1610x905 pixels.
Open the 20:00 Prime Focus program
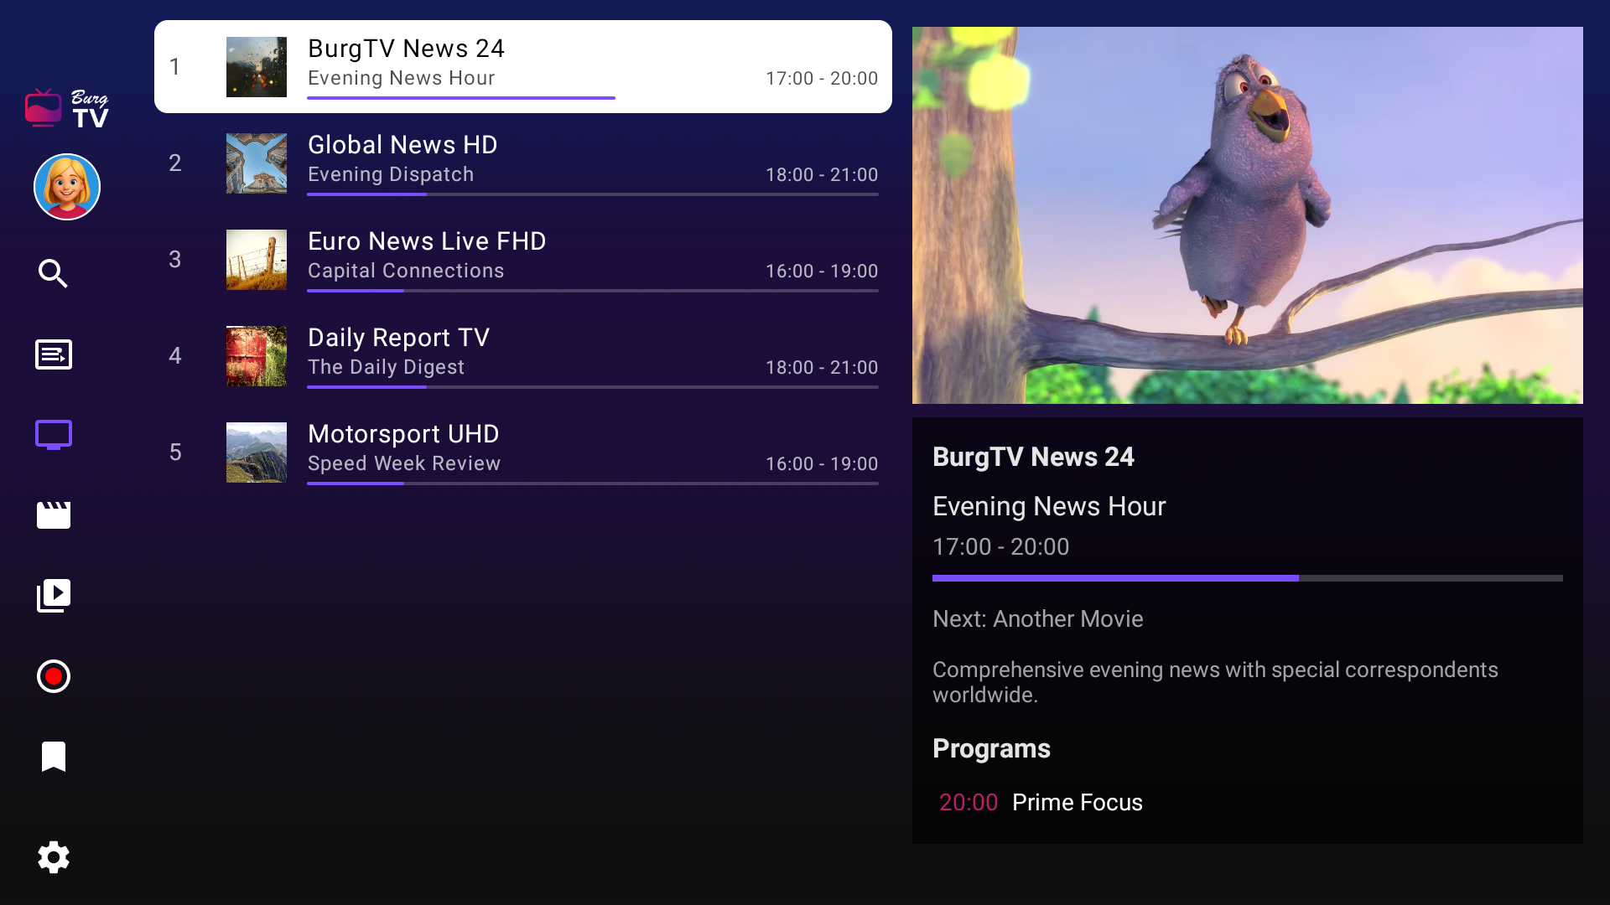[x=1041, y=802]
